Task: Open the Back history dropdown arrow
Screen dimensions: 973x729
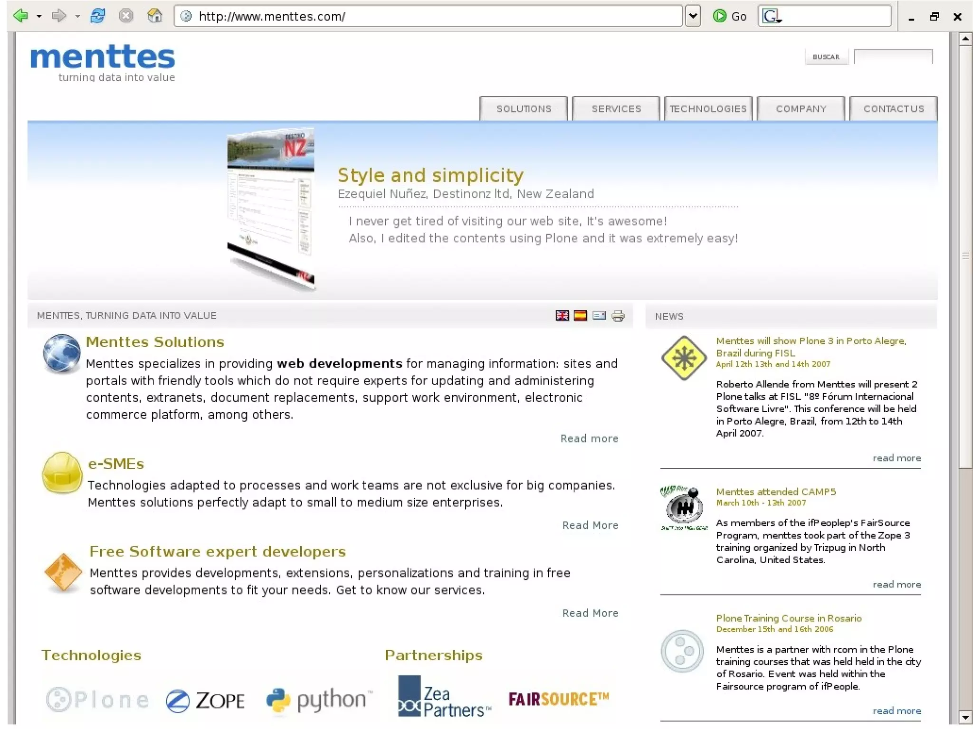Action: click(x=39, y=17)
